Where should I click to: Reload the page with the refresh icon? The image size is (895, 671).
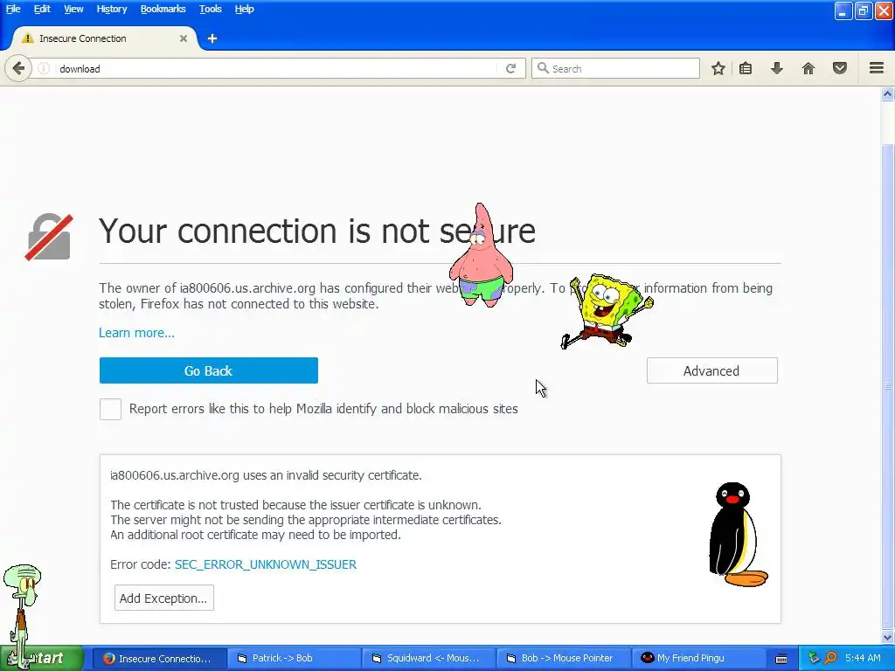510,68
